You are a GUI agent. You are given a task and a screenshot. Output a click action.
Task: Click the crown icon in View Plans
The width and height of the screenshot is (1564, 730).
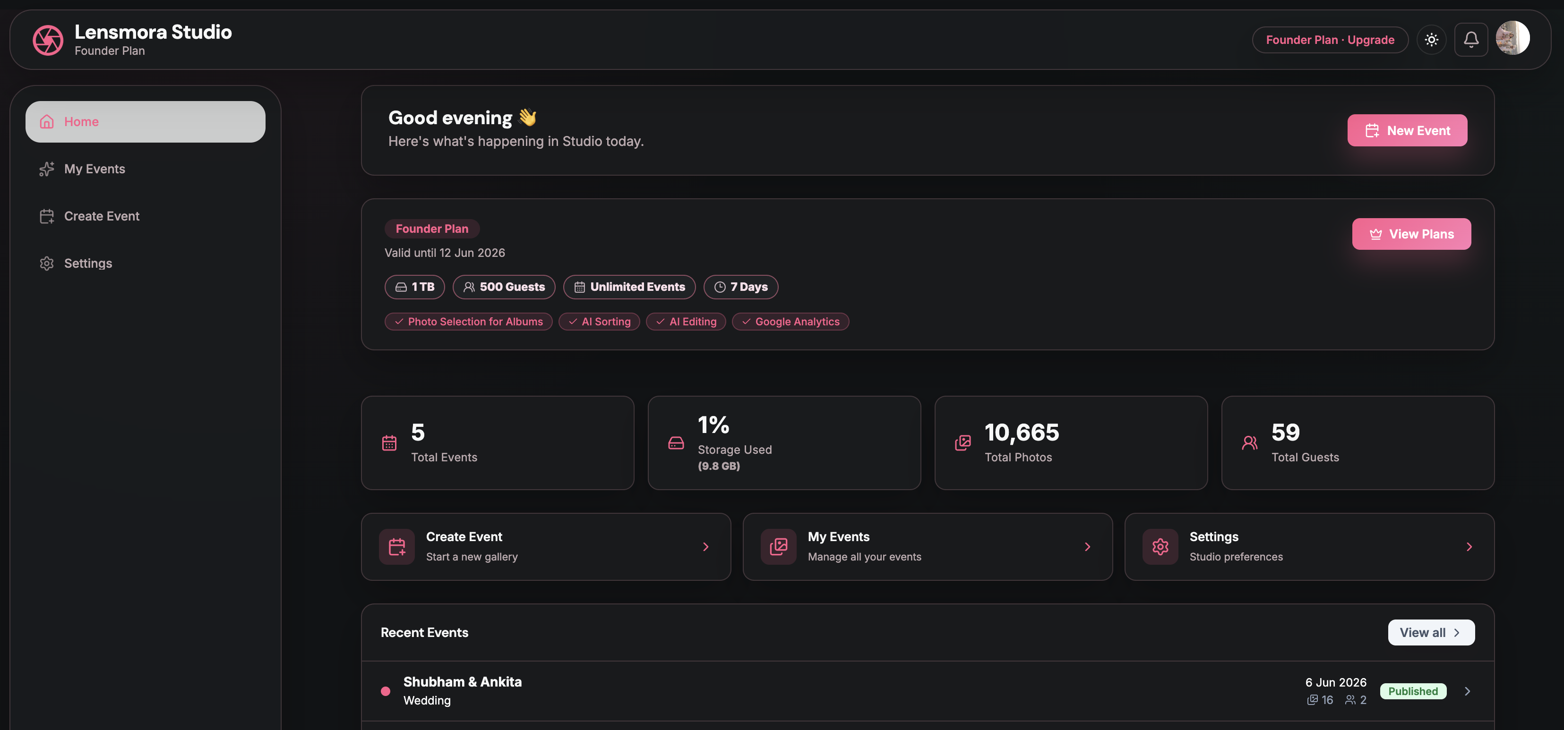[x=1376, y=234]
